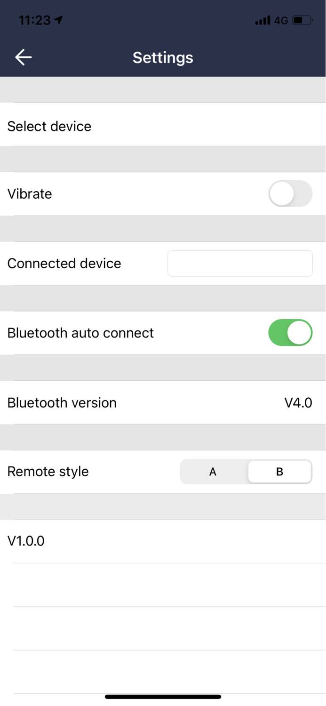Tap the home indicator bar
Image resolution: width=326 pixels, height=706 pixels.
163,696
